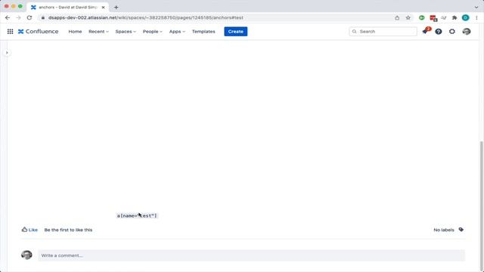
Task: Click the Confluence logo
Action: pos(38,32)
